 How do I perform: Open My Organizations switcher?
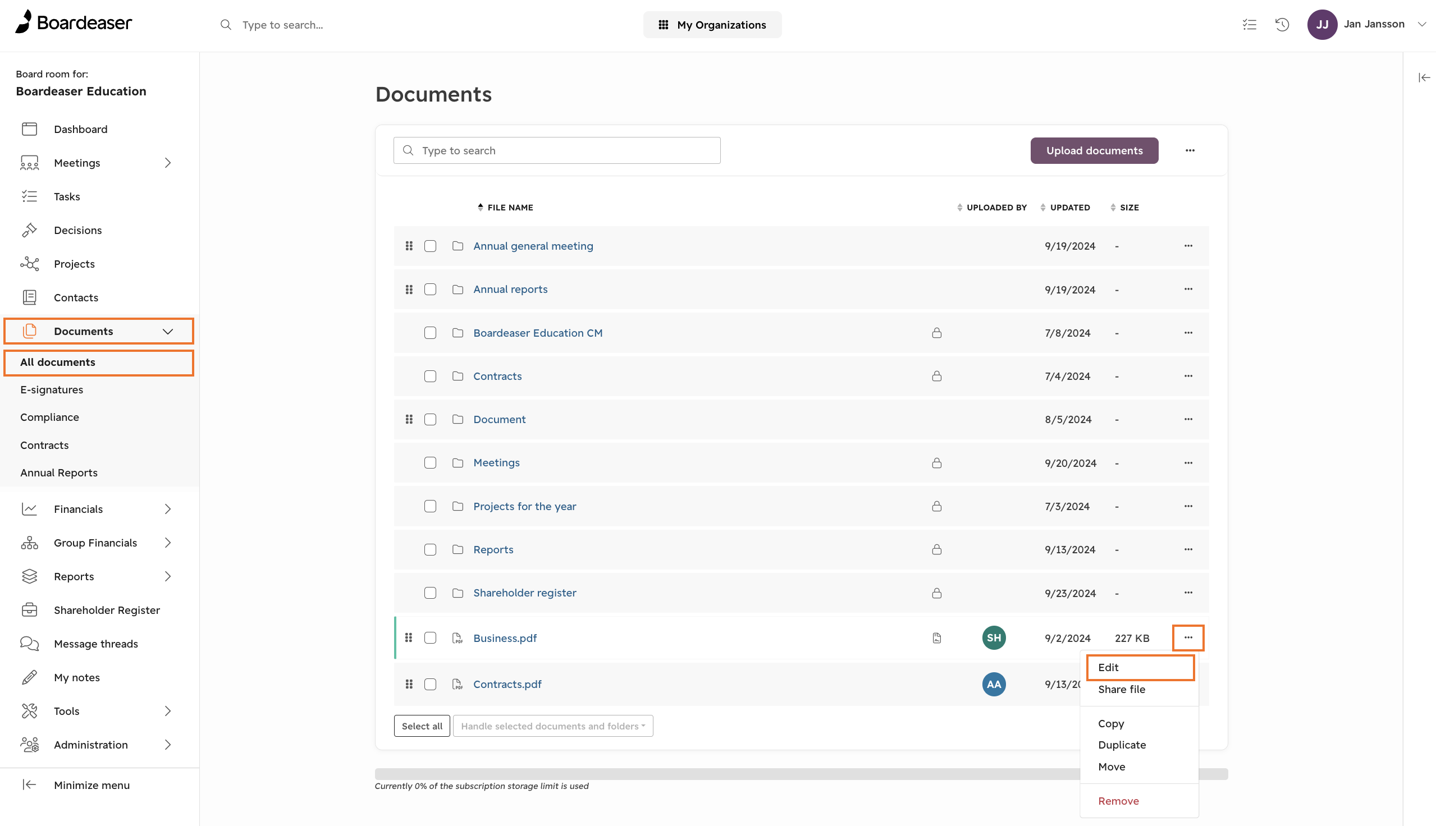pyautogui.click(x=711, y=24)
